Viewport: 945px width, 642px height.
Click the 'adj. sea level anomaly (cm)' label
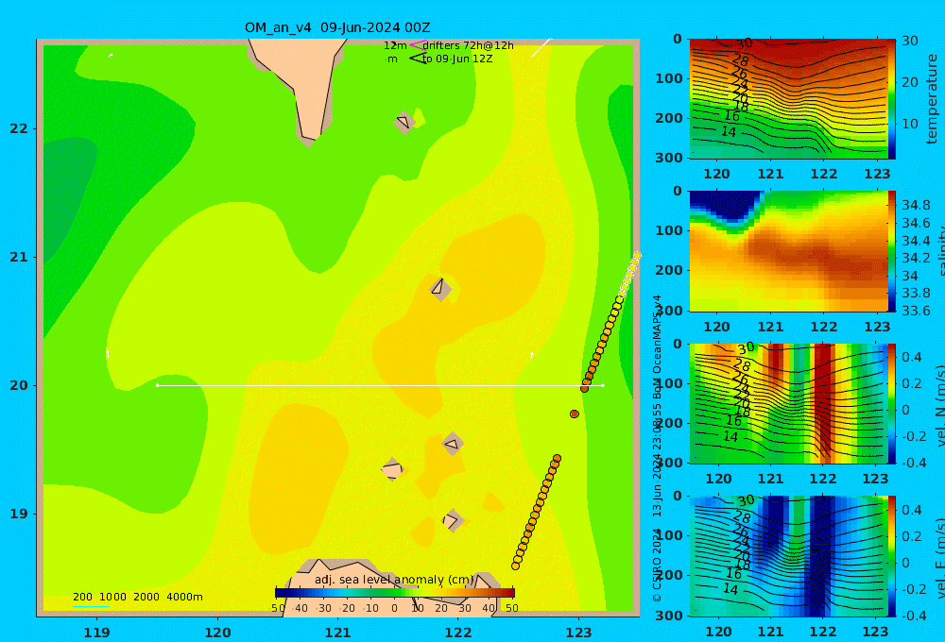coord(394,580)
